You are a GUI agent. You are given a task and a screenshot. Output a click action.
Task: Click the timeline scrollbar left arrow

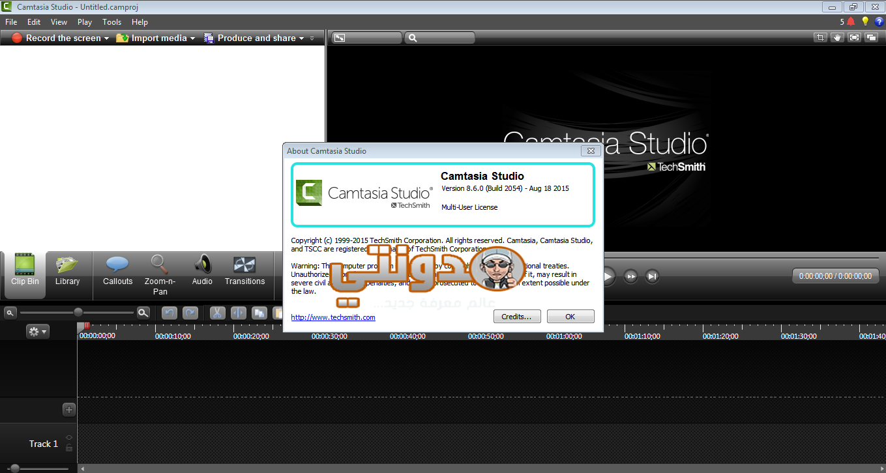tap(81, 468)
